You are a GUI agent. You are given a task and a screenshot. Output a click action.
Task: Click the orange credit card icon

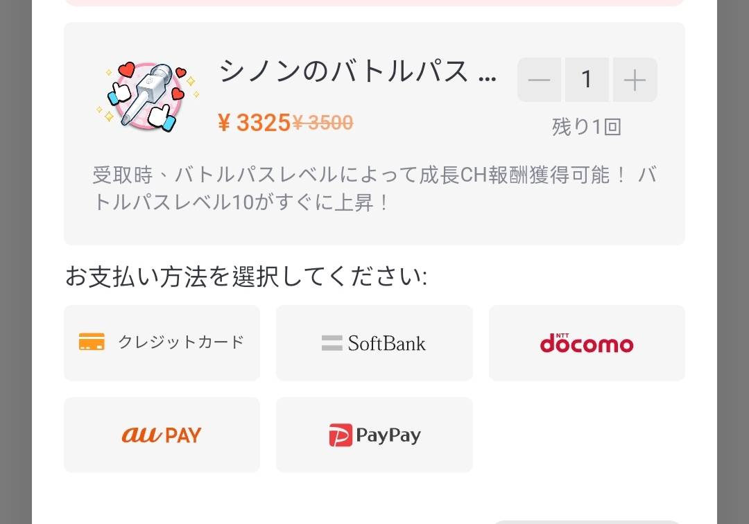92,342
